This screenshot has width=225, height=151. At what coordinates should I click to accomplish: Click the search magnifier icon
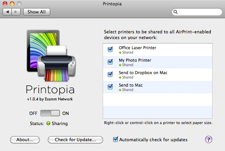[175, 12]
